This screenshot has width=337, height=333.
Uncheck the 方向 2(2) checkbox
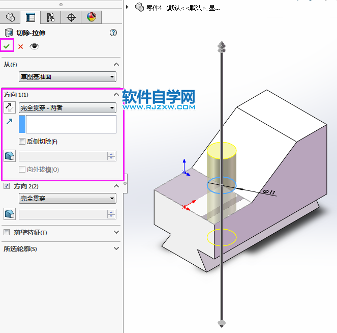pos(7,186)
